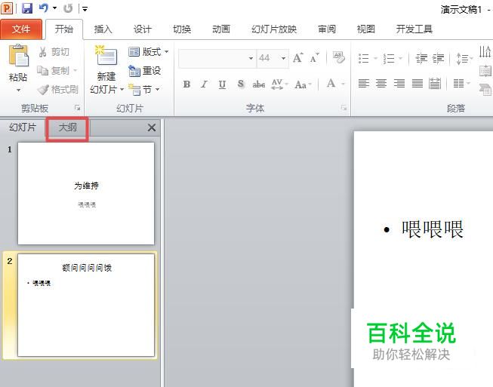Toggle Italic formatting
493x387 pixels.
pos(205,84)
